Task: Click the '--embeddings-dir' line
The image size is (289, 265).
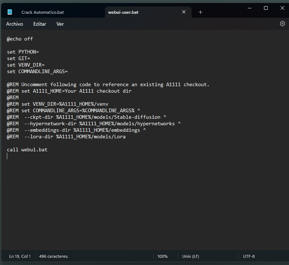Action: (76, 130)
